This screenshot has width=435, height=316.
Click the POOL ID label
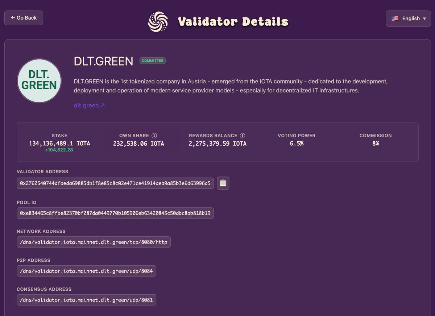click(26, 203)
